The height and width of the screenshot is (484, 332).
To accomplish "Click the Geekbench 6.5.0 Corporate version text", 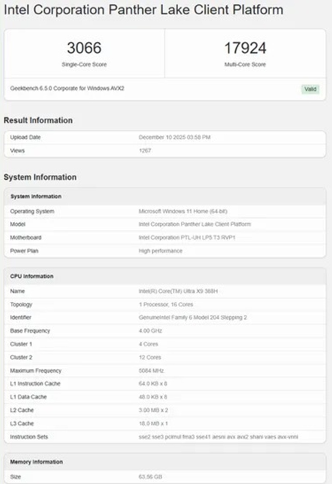I will [67, 89].
